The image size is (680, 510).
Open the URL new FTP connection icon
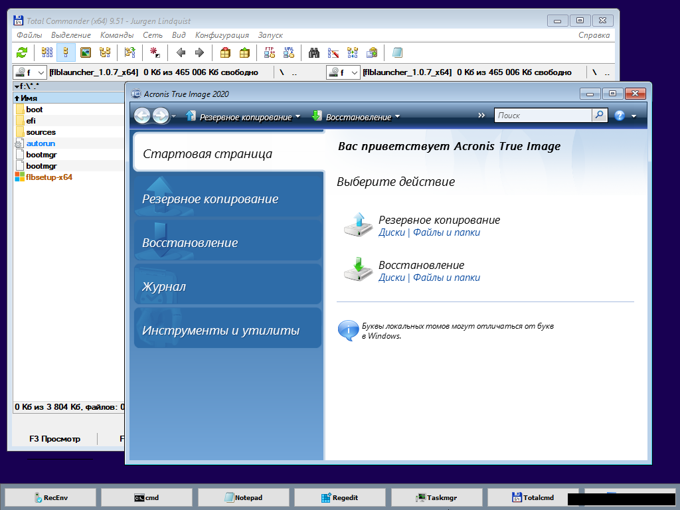289,53
